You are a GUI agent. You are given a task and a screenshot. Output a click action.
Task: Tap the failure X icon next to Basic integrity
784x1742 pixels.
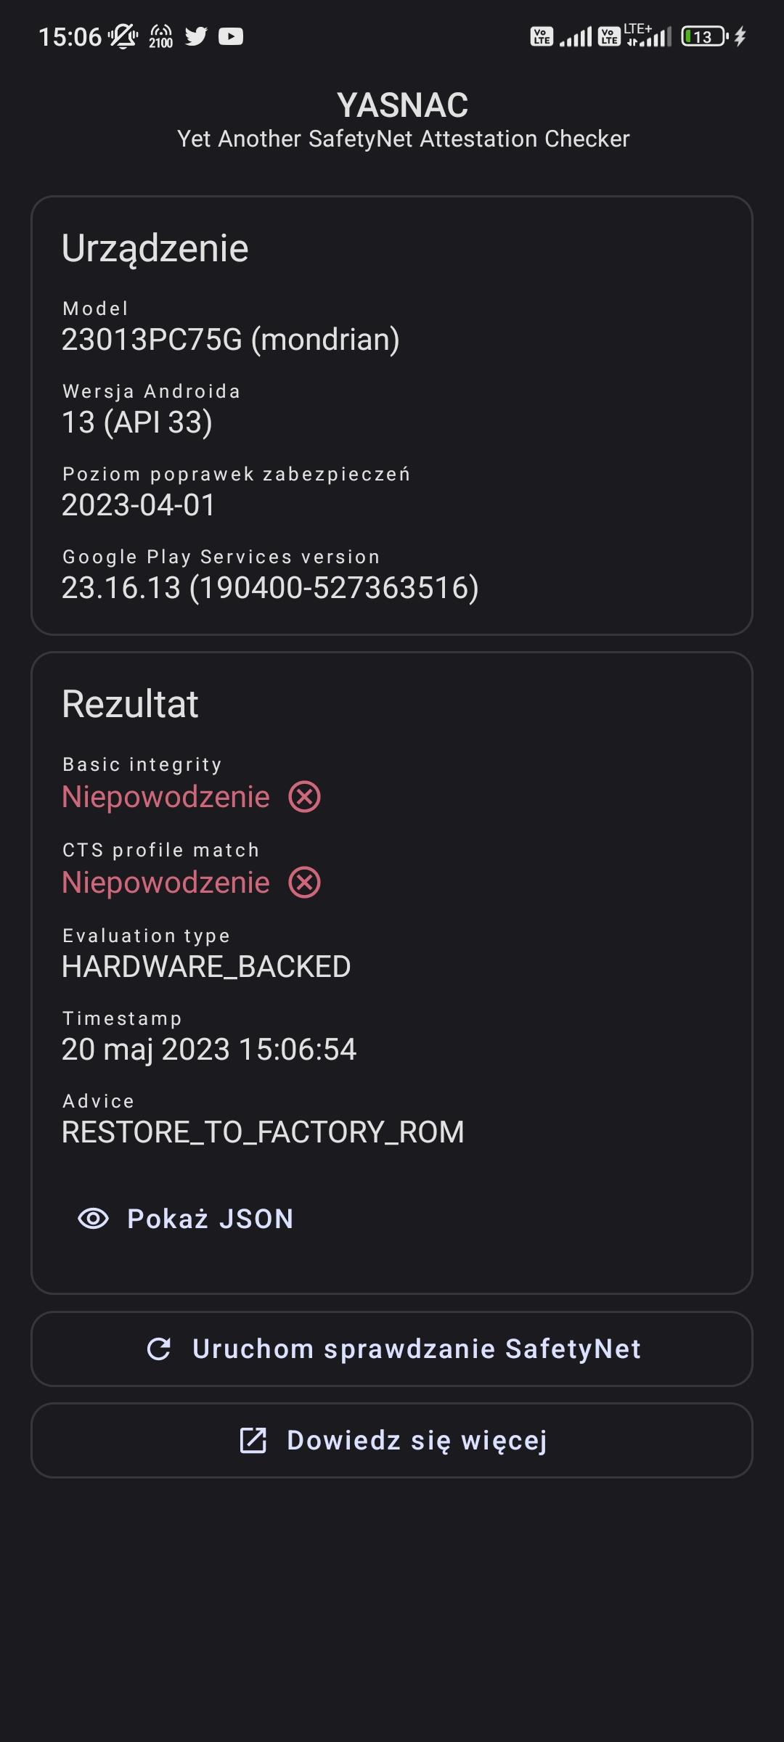tap(305, 797)
